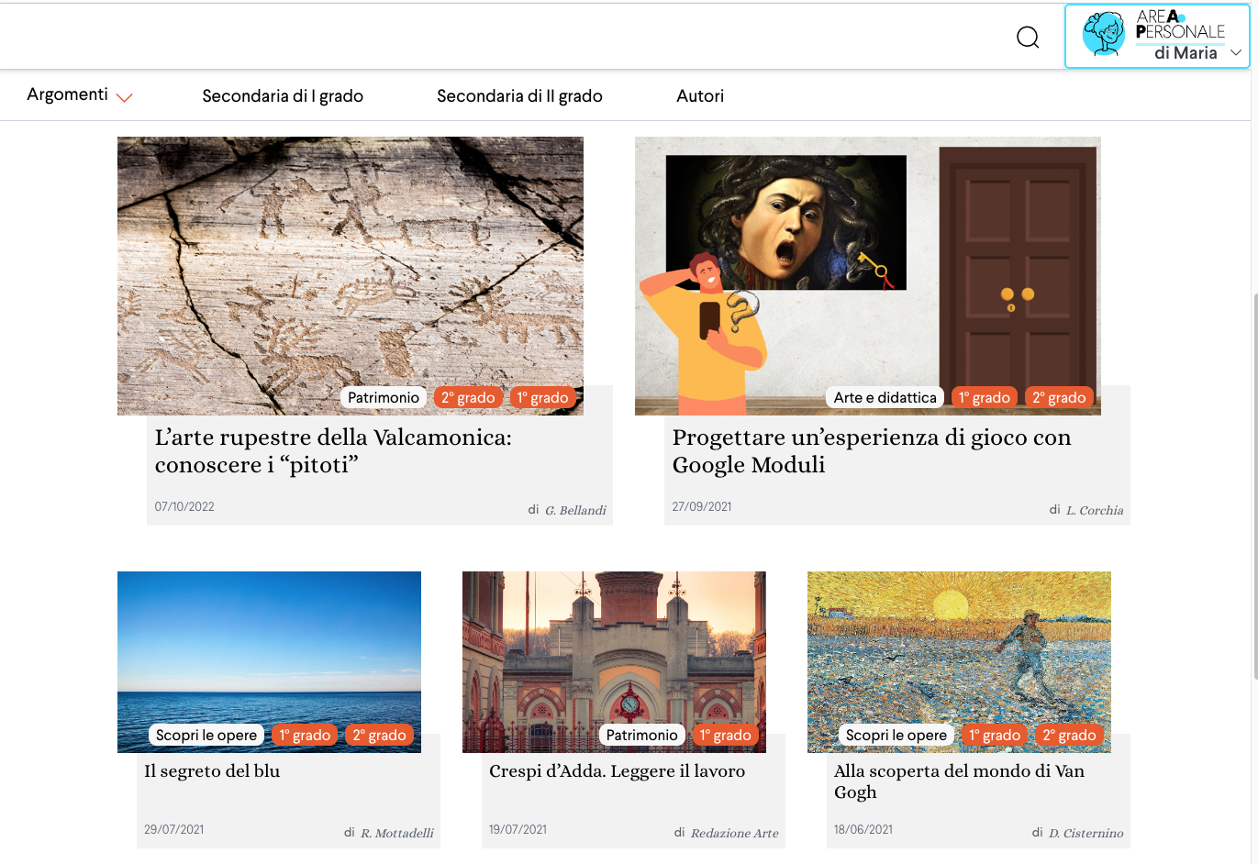
Task: Click the date 27/09/2021
Action: pyautogui.click(x=702, y=506)
